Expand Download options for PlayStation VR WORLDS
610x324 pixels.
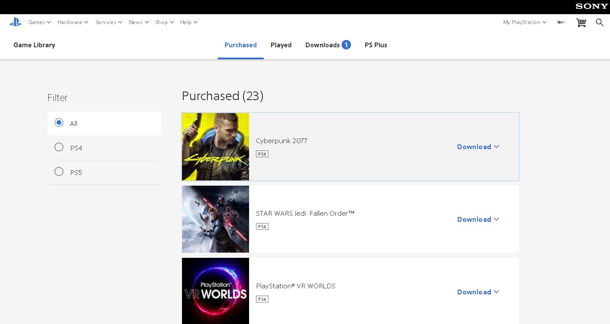point(478,292)
